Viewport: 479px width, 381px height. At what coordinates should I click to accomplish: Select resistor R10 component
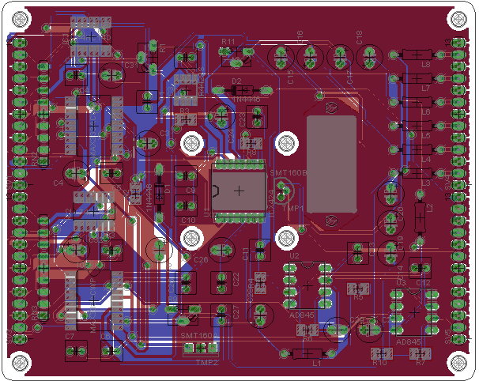382,354
